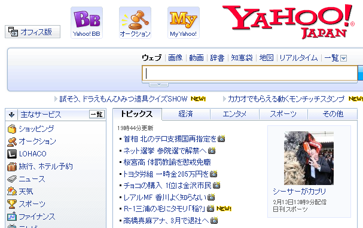Read headline トヨタ労組 一時金205万円を
This screenshot has height=228, width=363.
click(x=166, y=174)
